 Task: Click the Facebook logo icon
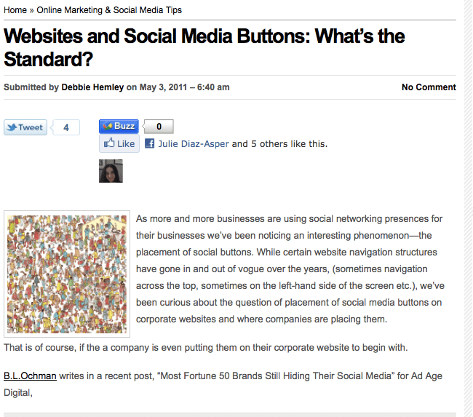[150, 143]
